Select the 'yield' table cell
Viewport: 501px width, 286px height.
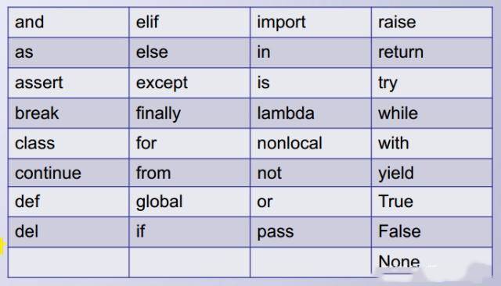coord(432,173)
